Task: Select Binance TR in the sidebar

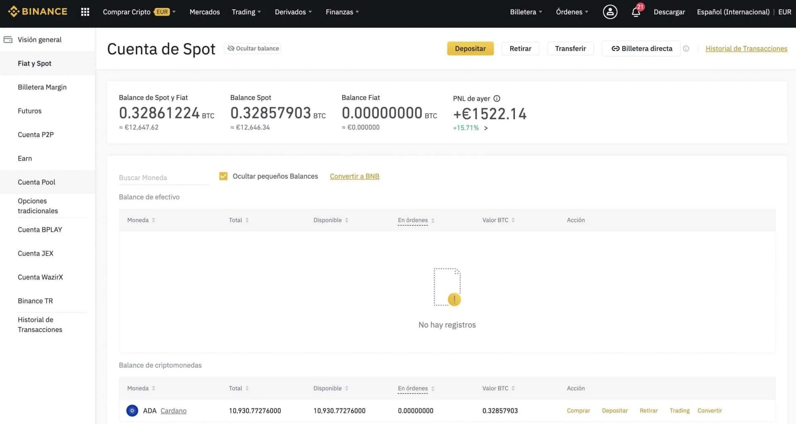Action: 48,301
